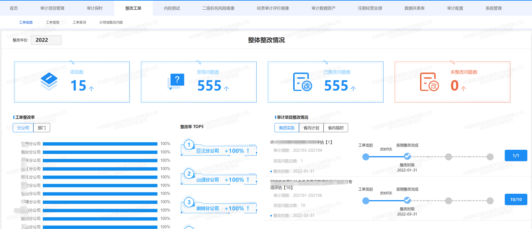Click 按期整改完成 checkmark node dated 2022-03-31
The image size is (532, 229).
point(407,200)
